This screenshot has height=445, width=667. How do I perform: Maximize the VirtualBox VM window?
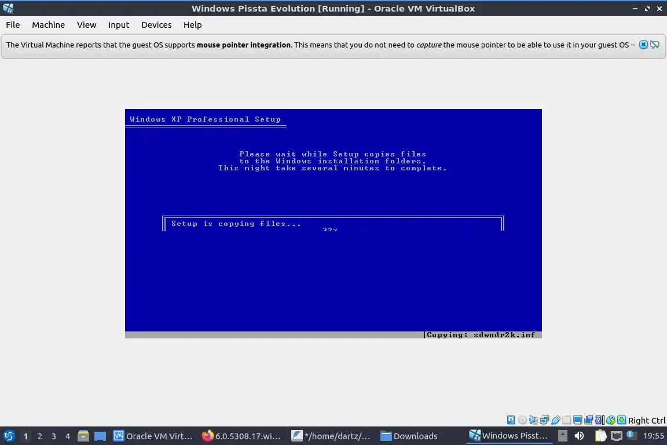coord(647,9)
